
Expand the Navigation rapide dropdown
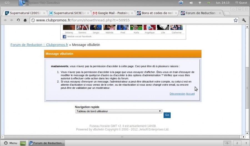[x=119, y=111]
